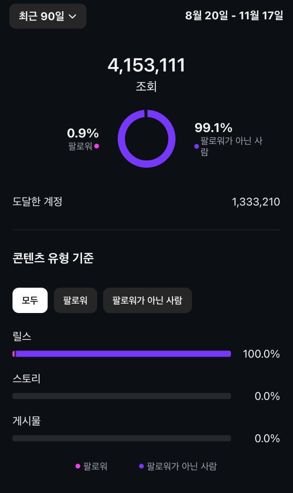
Task: Click the pink dot next to 0.9% 팔로워
Action: coord(97,146)
